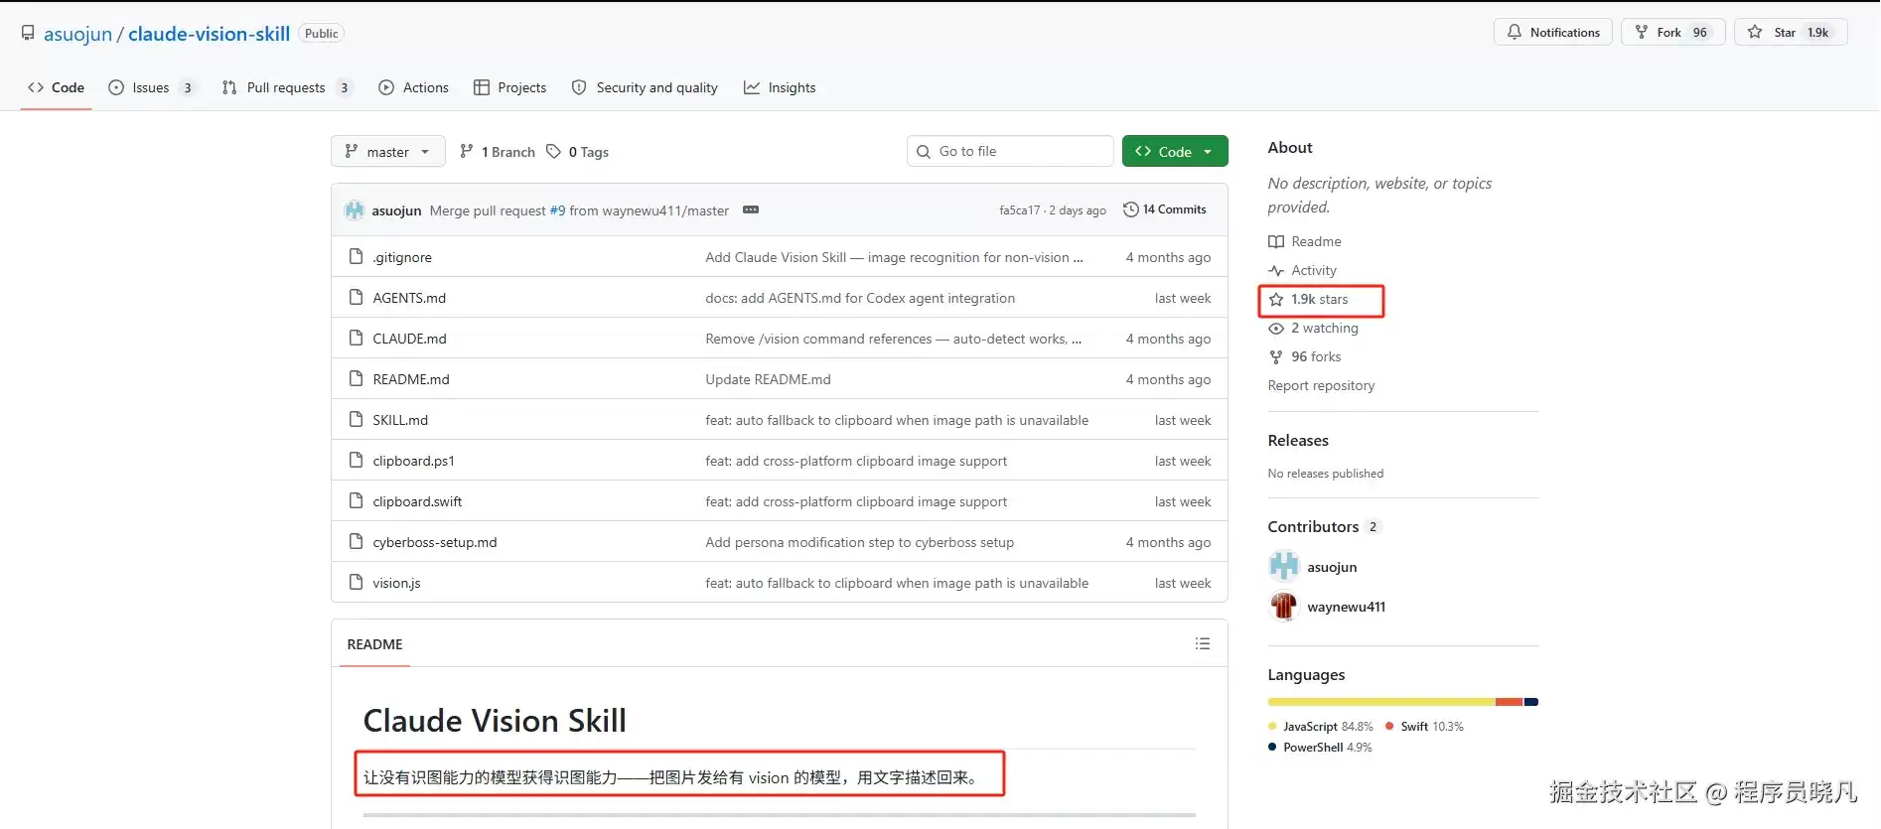This screenshot has height=829, width=1881.
Task: View the 14 Commits history
Action: [x=1164, y=209]
